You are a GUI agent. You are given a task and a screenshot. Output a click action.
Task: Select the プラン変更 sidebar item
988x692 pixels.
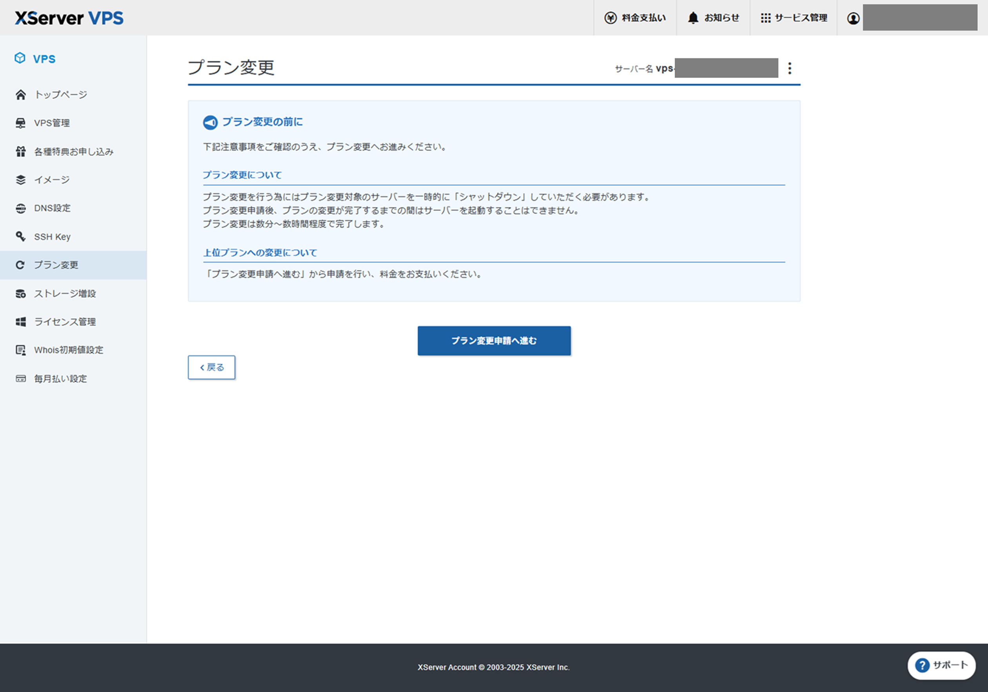[56, 265]
